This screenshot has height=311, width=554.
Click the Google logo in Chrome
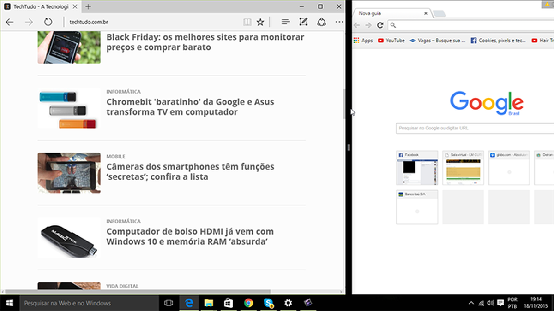[x=487, y=102]
